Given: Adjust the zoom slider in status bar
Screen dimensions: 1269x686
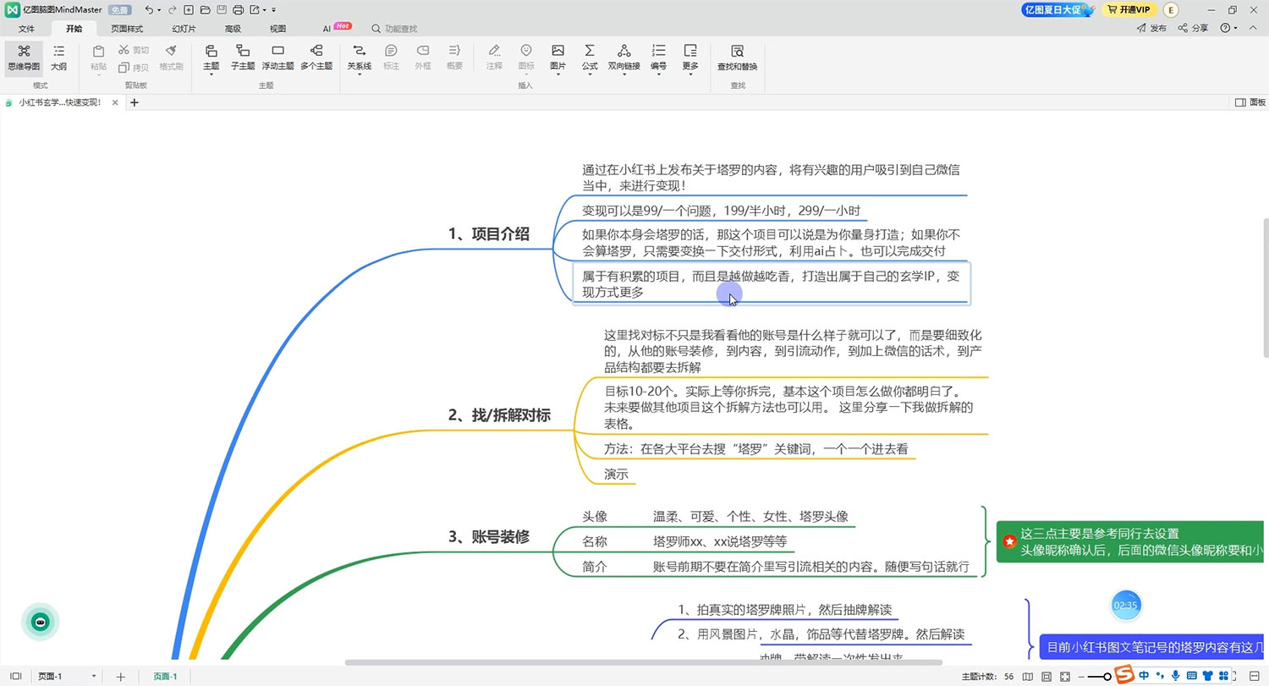Looking at the screenshot, I should (1105, 675).
